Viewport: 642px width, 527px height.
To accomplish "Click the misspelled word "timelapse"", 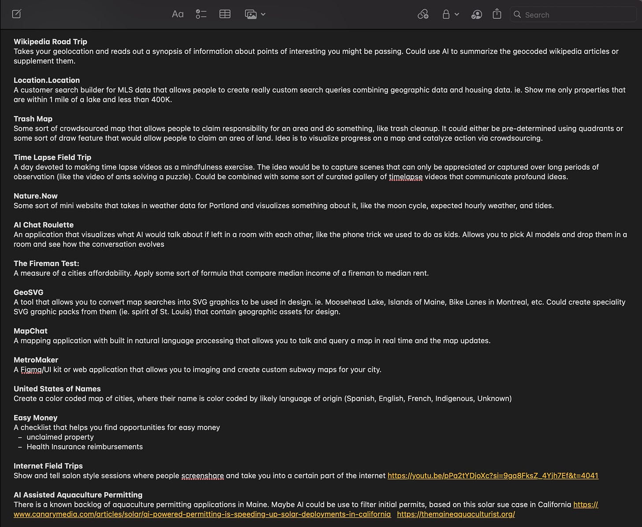I will [406, 177].
